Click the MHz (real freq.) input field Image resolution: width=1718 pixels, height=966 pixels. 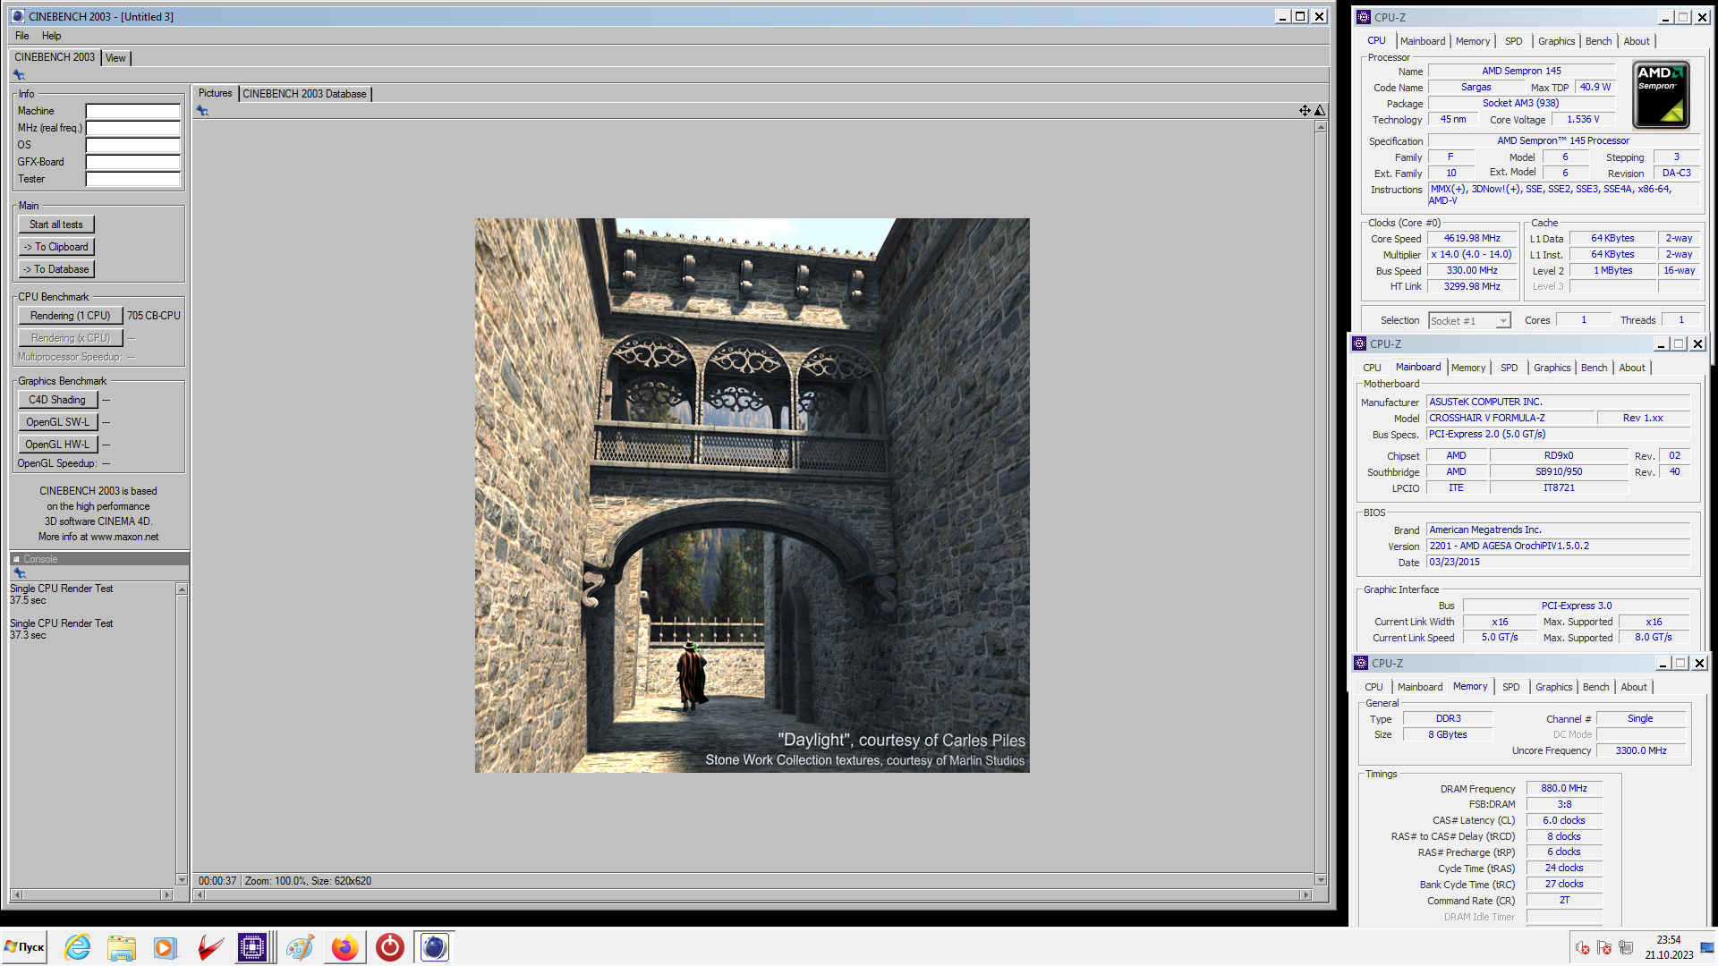133,128
